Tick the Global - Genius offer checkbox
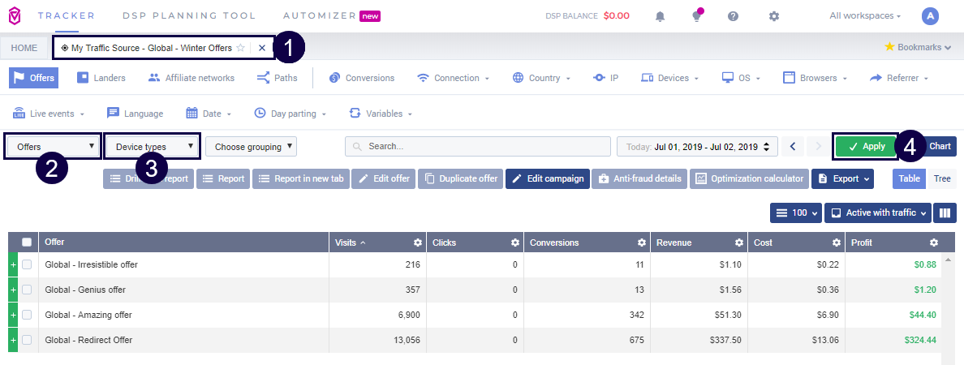The width and height of the screenshot is (964, 365). [27, 290]
